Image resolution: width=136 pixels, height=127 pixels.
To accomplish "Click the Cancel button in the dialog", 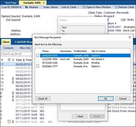I will pyautogui.click(x=123, y=99).
